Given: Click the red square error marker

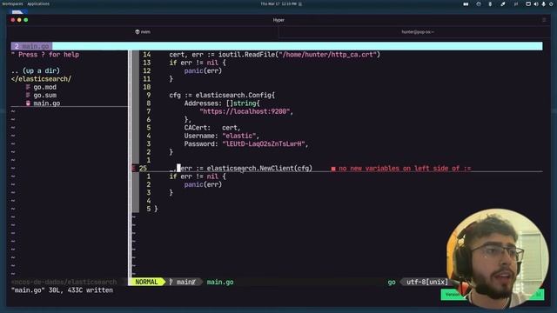Looking at the screenshot, I should (x=333, y=169).
